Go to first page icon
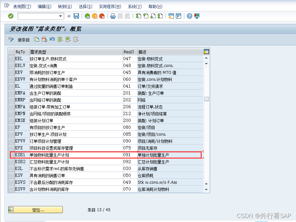This screenshot has width=296, height=222. (x=139, y=16)
